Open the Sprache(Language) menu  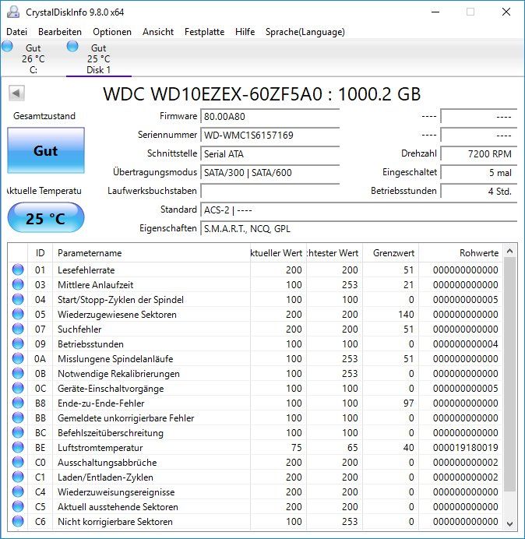click(305, 32)
